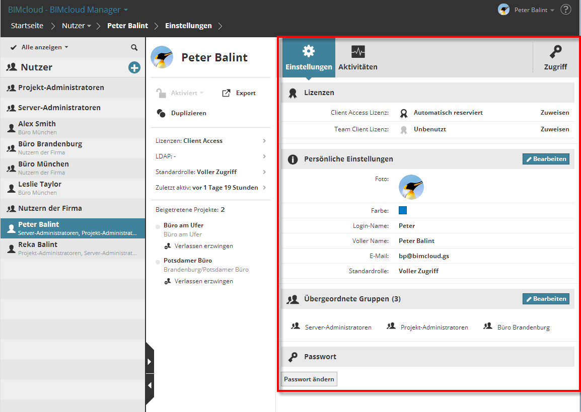Screen dimensions: 581x412
Task: Click the Server-Administratoren group icon in groups section
Action: (x=296, y=326)
